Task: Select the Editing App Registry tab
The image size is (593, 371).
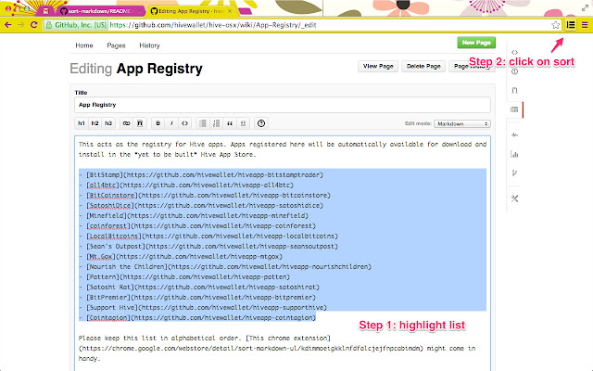Action: pos(190,11)
